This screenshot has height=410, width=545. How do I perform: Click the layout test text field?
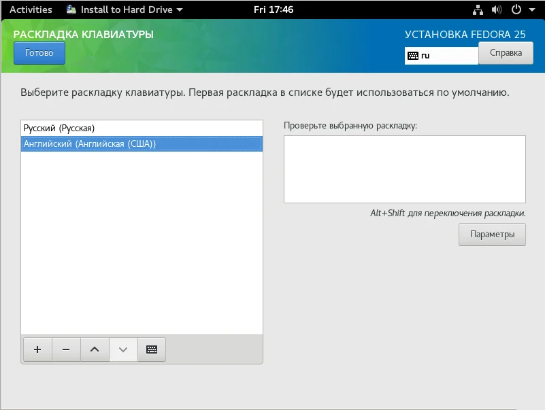(x=405, y=169)
